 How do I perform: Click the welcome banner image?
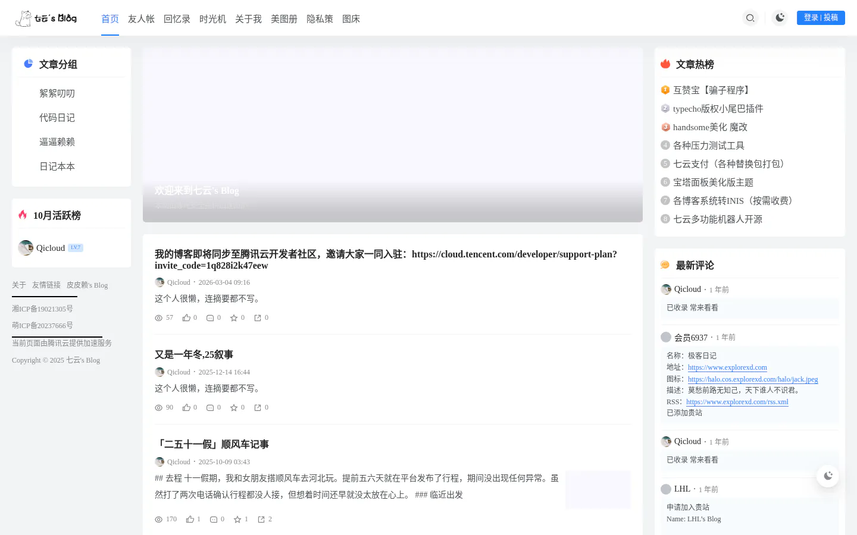pos(393,135)
